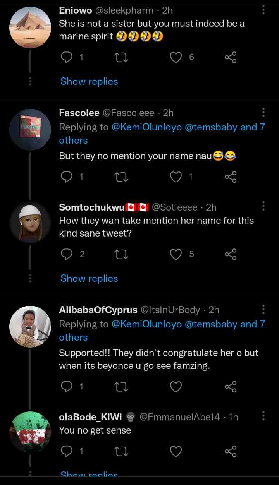Like AlibabaOfCyprus's Supported tweet
279x485 pixels.
coord(176,387)
